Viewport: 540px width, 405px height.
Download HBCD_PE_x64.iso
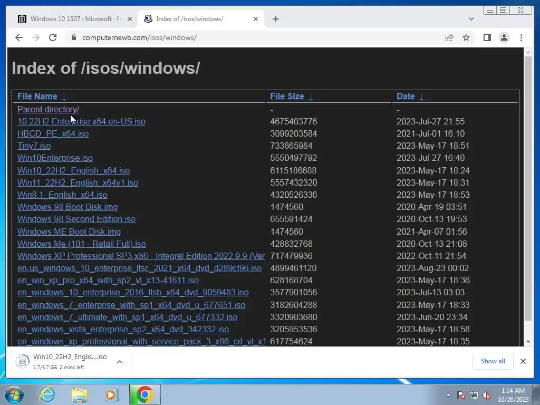(x=53, y=133)
